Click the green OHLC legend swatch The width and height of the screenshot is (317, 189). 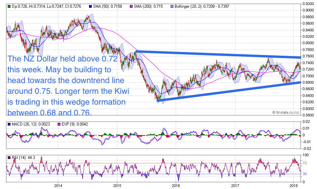pos(9,6)
